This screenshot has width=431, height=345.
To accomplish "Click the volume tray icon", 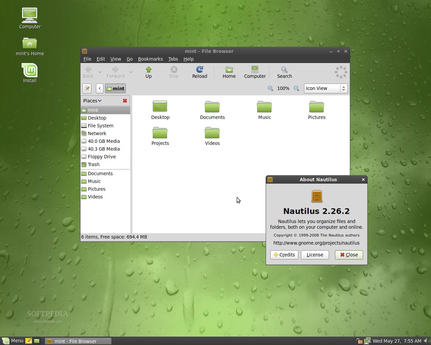I will 426,341.
